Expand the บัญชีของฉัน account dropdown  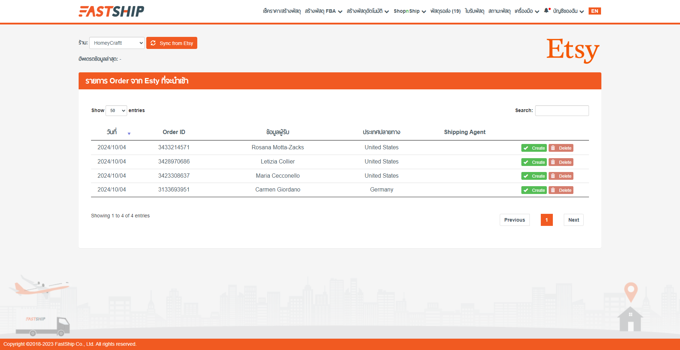(x=568, y=11)
